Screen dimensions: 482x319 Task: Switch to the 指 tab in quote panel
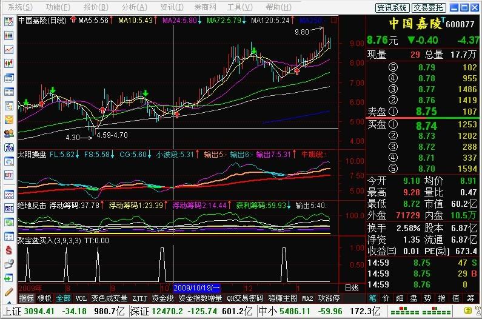click(441, 298)
